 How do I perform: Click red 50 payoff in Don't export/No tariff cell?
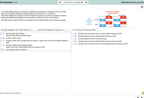[123, 17]
